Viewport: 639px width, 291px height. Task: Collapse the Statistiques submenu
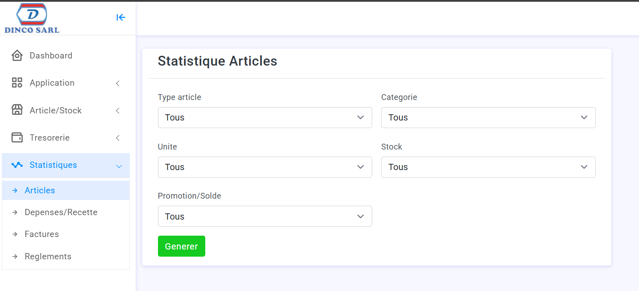tap(118, 166)
